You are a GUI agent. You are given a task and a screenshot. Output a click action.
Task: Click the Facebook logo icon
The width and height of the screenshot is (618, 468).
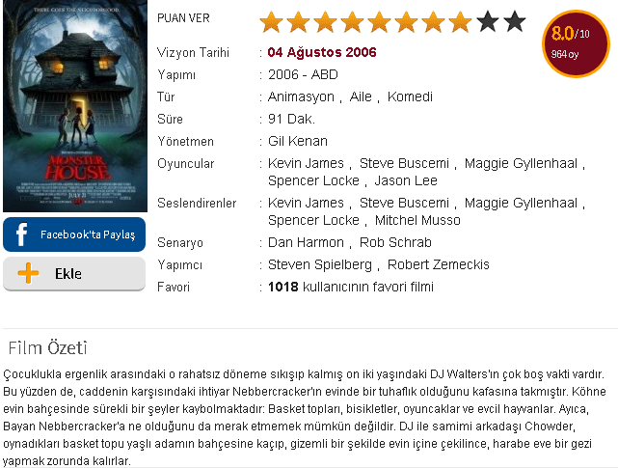[x=21, y=234]
